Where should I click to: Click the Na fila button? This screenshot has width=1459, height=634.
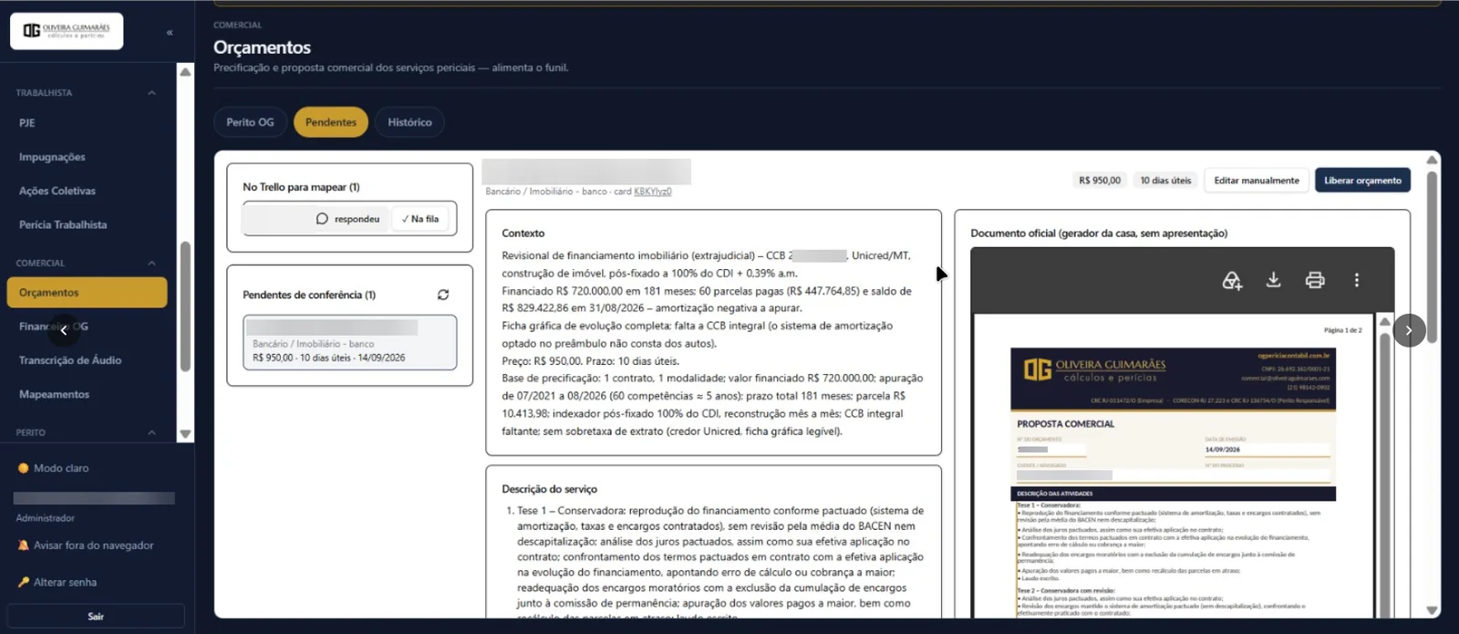(420, 219)
